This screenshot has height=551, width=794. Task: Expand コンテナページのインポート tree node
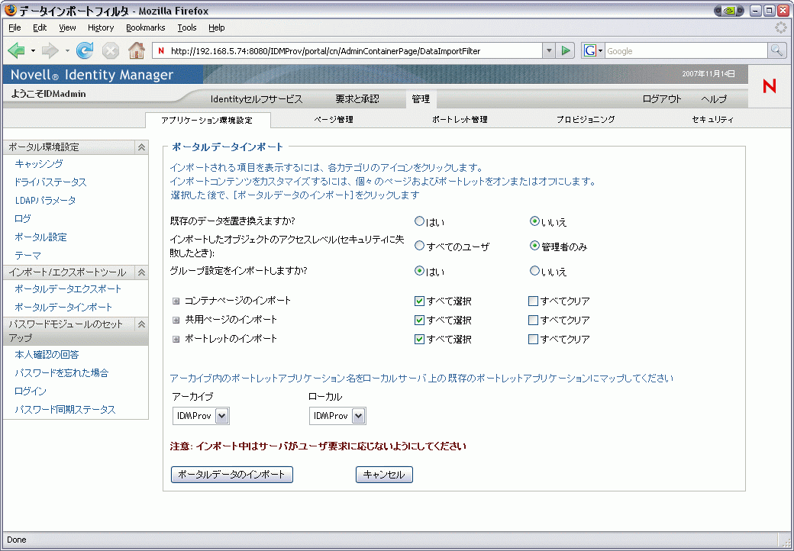(176, 301)
